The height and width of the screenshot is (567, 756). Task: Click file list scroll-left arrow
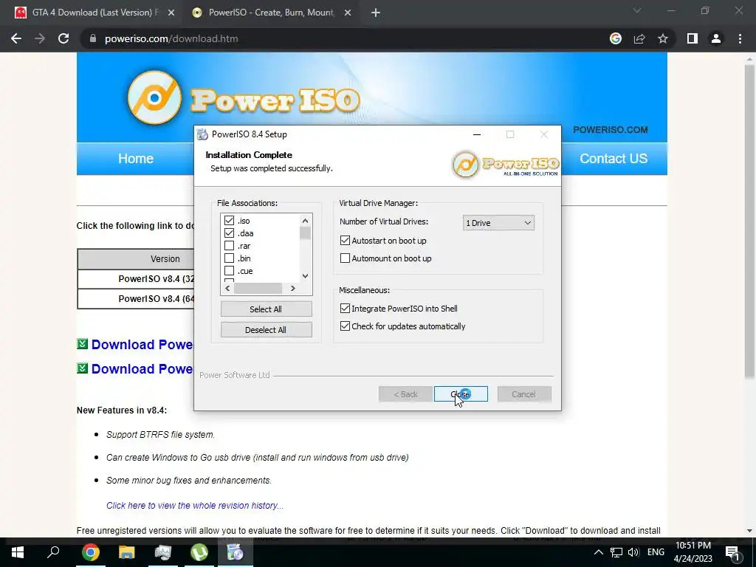[x=227, y=289]
